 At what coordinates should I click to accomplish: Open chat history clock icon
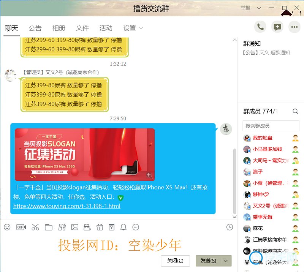(x=230, y=227)
